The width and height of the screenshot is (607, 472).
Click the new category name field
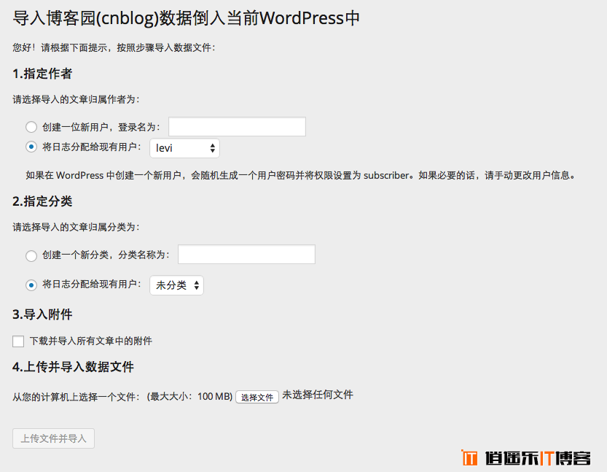(246, 254)
